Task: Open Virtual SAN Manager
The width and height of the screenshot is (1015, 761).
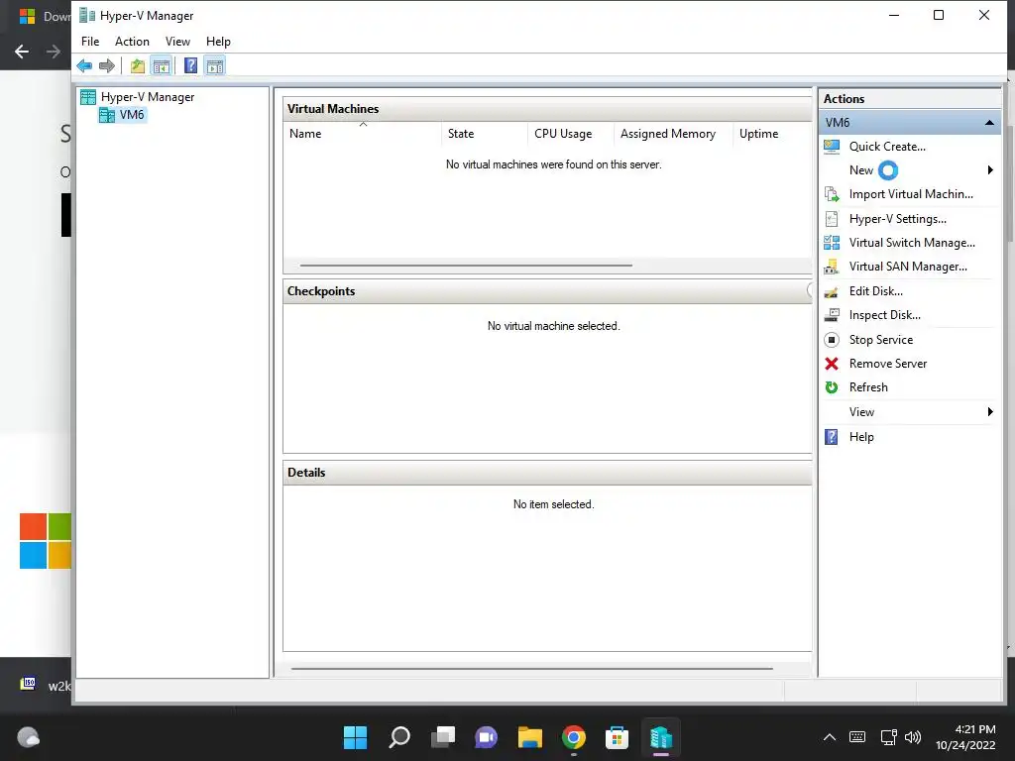Action: pyautogui.click(x=908, y=267)
